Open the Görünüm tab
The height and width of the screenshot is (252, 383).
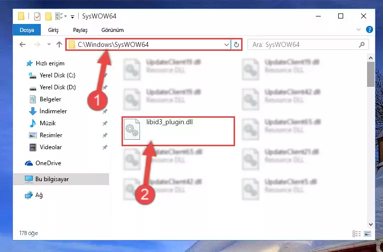pos(113,30)
